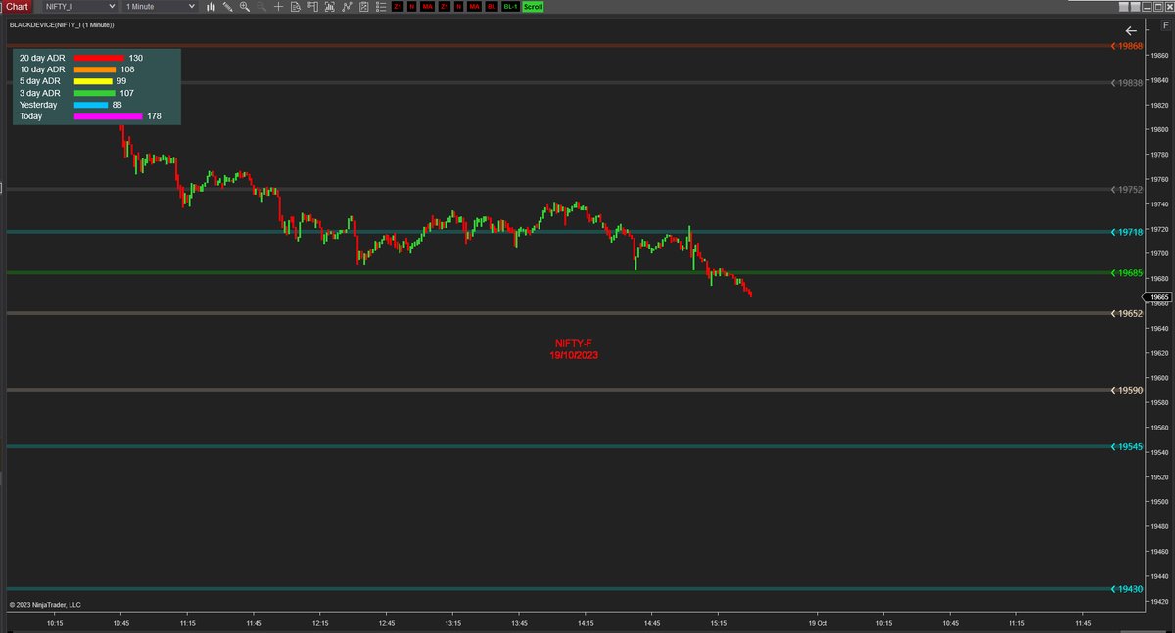Click the 19500 price axis label
The image size is (1175, 633).
pyautogui.click(x=1160, y=502)
